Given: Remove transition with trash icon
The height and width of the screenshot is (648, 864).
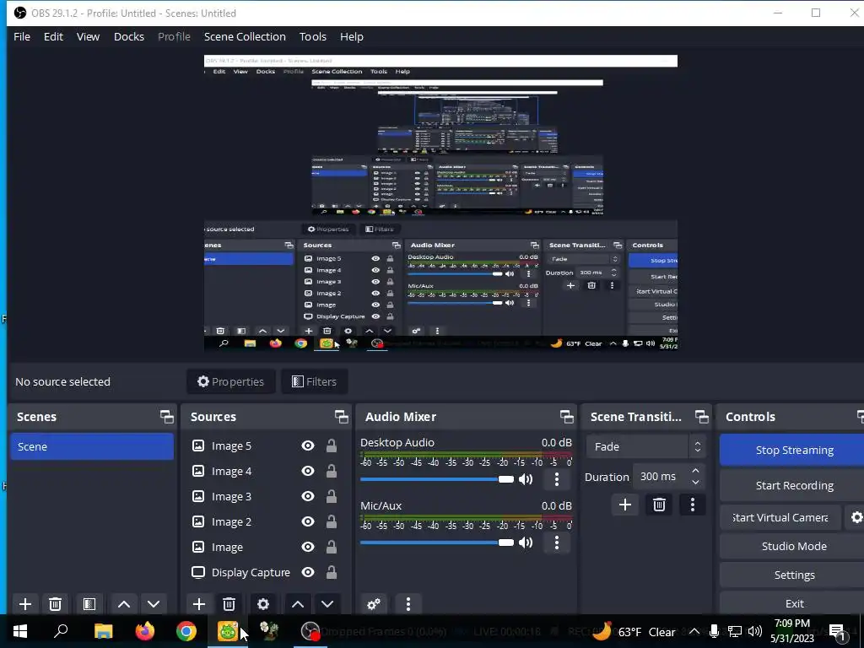Looking at the screenshot, I should [x=659, y=505].
